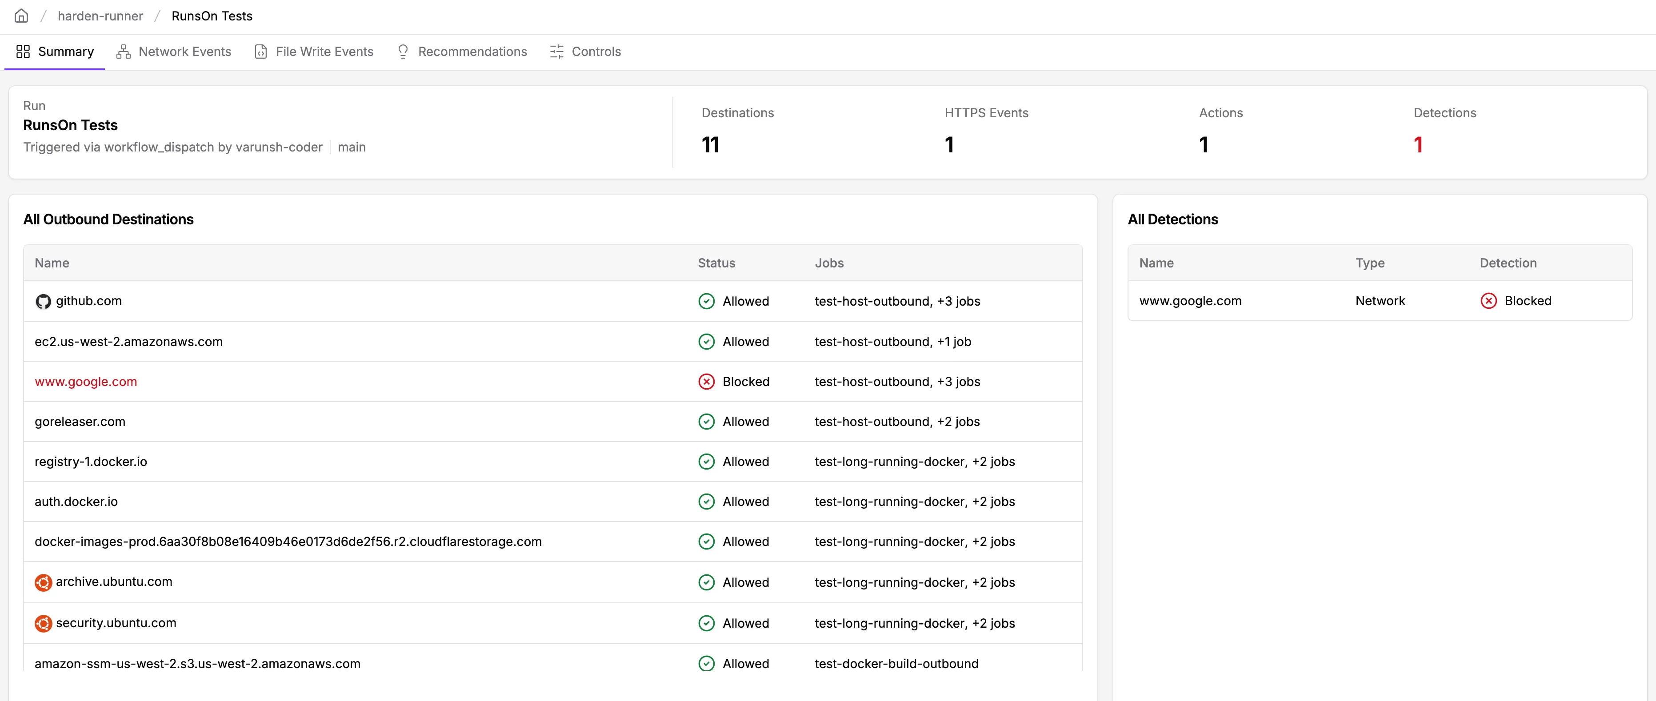This screenshot has width=1656, height=701.
Task: Click the red Detections count
Action: point(1419,144)
